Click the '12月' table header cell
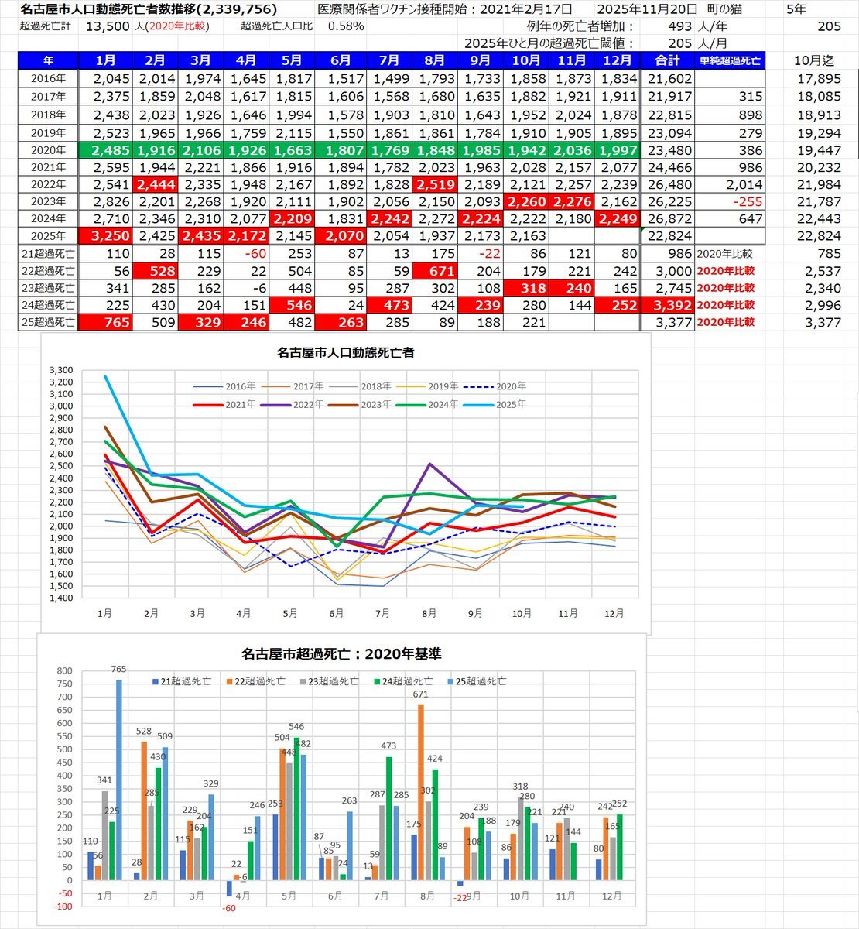Screen dimensions: 859x929 click(617, 60)
